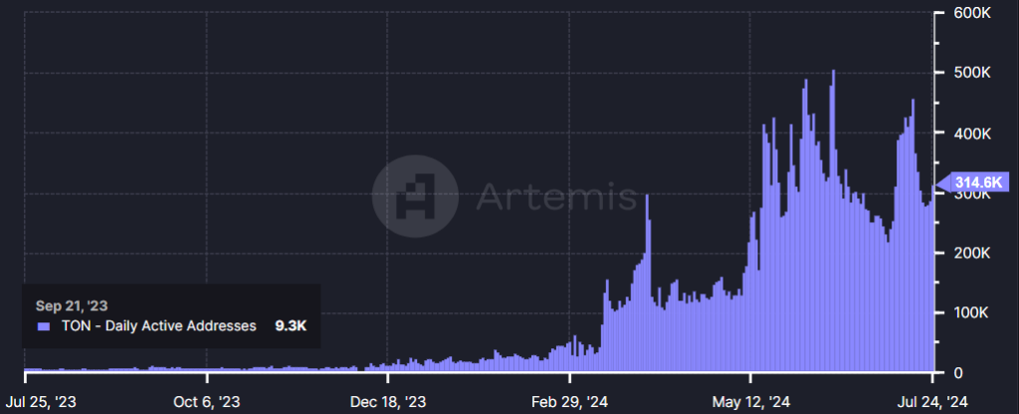Click the 9.3K tooltip value
This screenshot has width=1019, height=414.
pyautogui.click(x=291, y=326)
